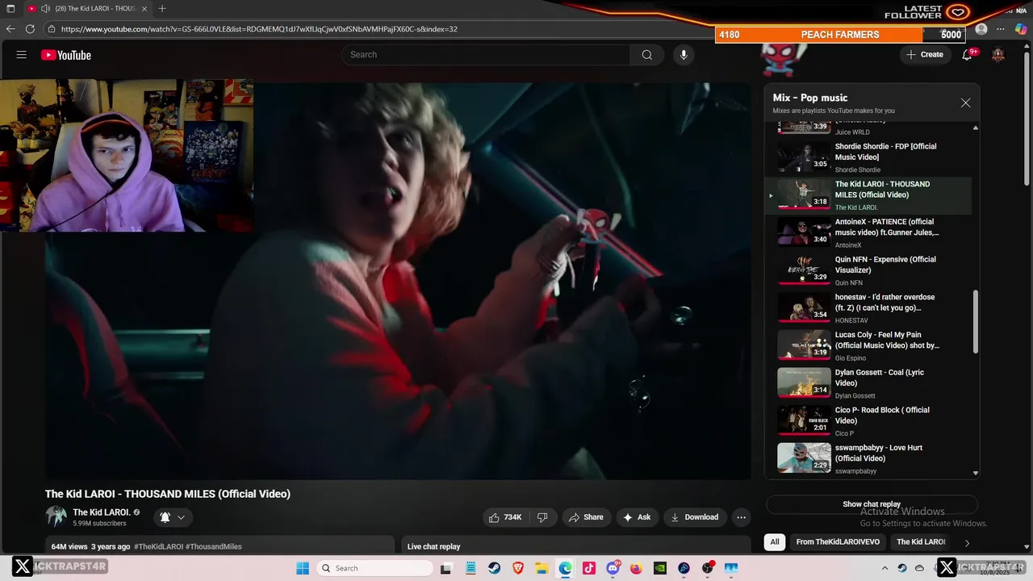Click the #TheKidLAROI hashtag
Screen dimensions: 1033x581
[158, 546]
